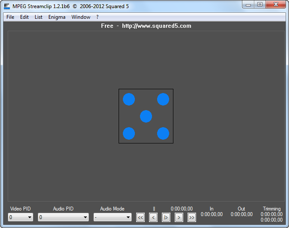Click the five-dot dice logo in preview
Viewport: 289px width, 228px height.
click(x=146, y=116)
